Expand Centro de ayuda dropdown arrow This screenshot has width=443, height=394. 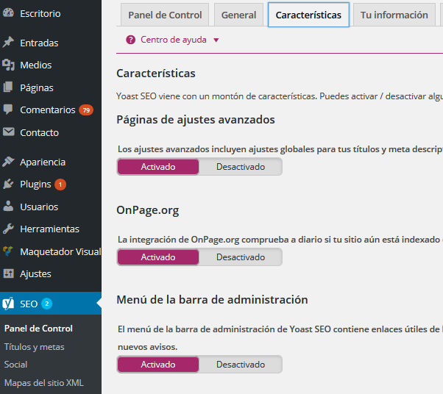[216, 40]
